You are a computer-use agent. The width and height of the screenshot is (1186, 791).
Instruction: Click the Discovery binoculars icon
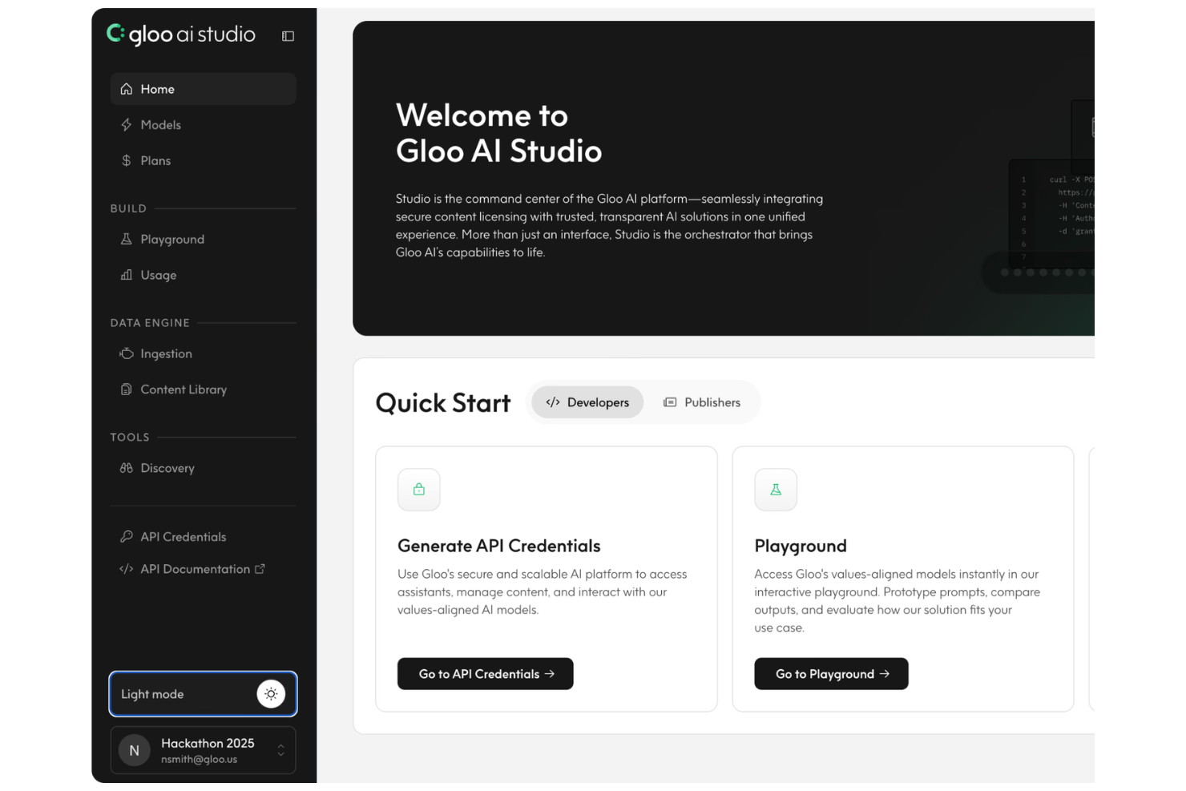(127, 468)
